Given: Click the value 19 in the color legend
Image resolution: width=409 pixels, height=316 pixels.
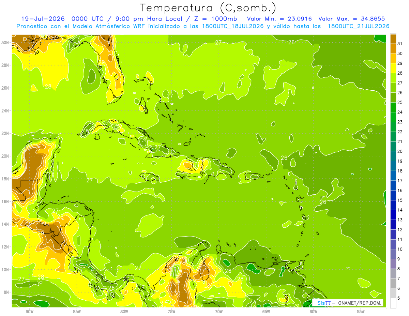Looking at the screenshot, I should (400, 161).
